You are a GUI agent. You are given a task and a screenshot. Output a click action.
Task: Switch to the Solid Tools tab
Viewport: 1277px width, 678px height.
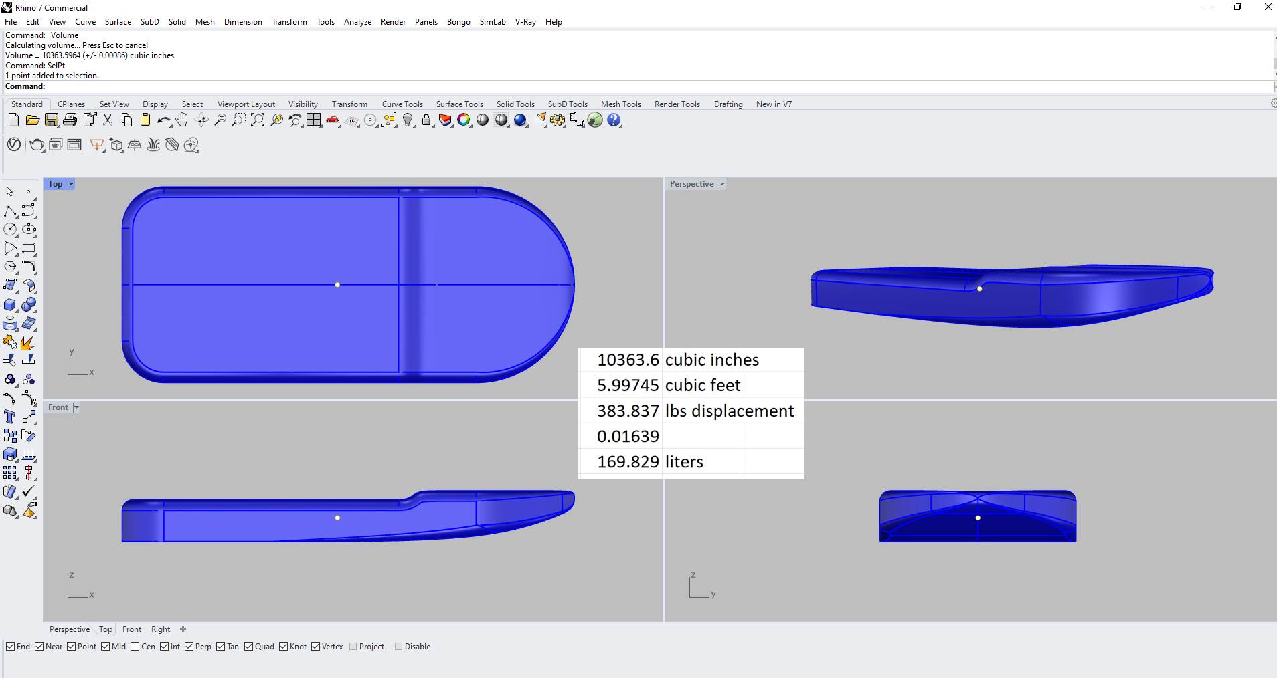coord(515,104)
